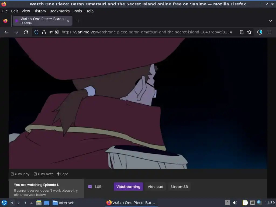Open Firefox View pinned icon
The height and width of the screenshot is (207, 276).
[x=5, y=21]
